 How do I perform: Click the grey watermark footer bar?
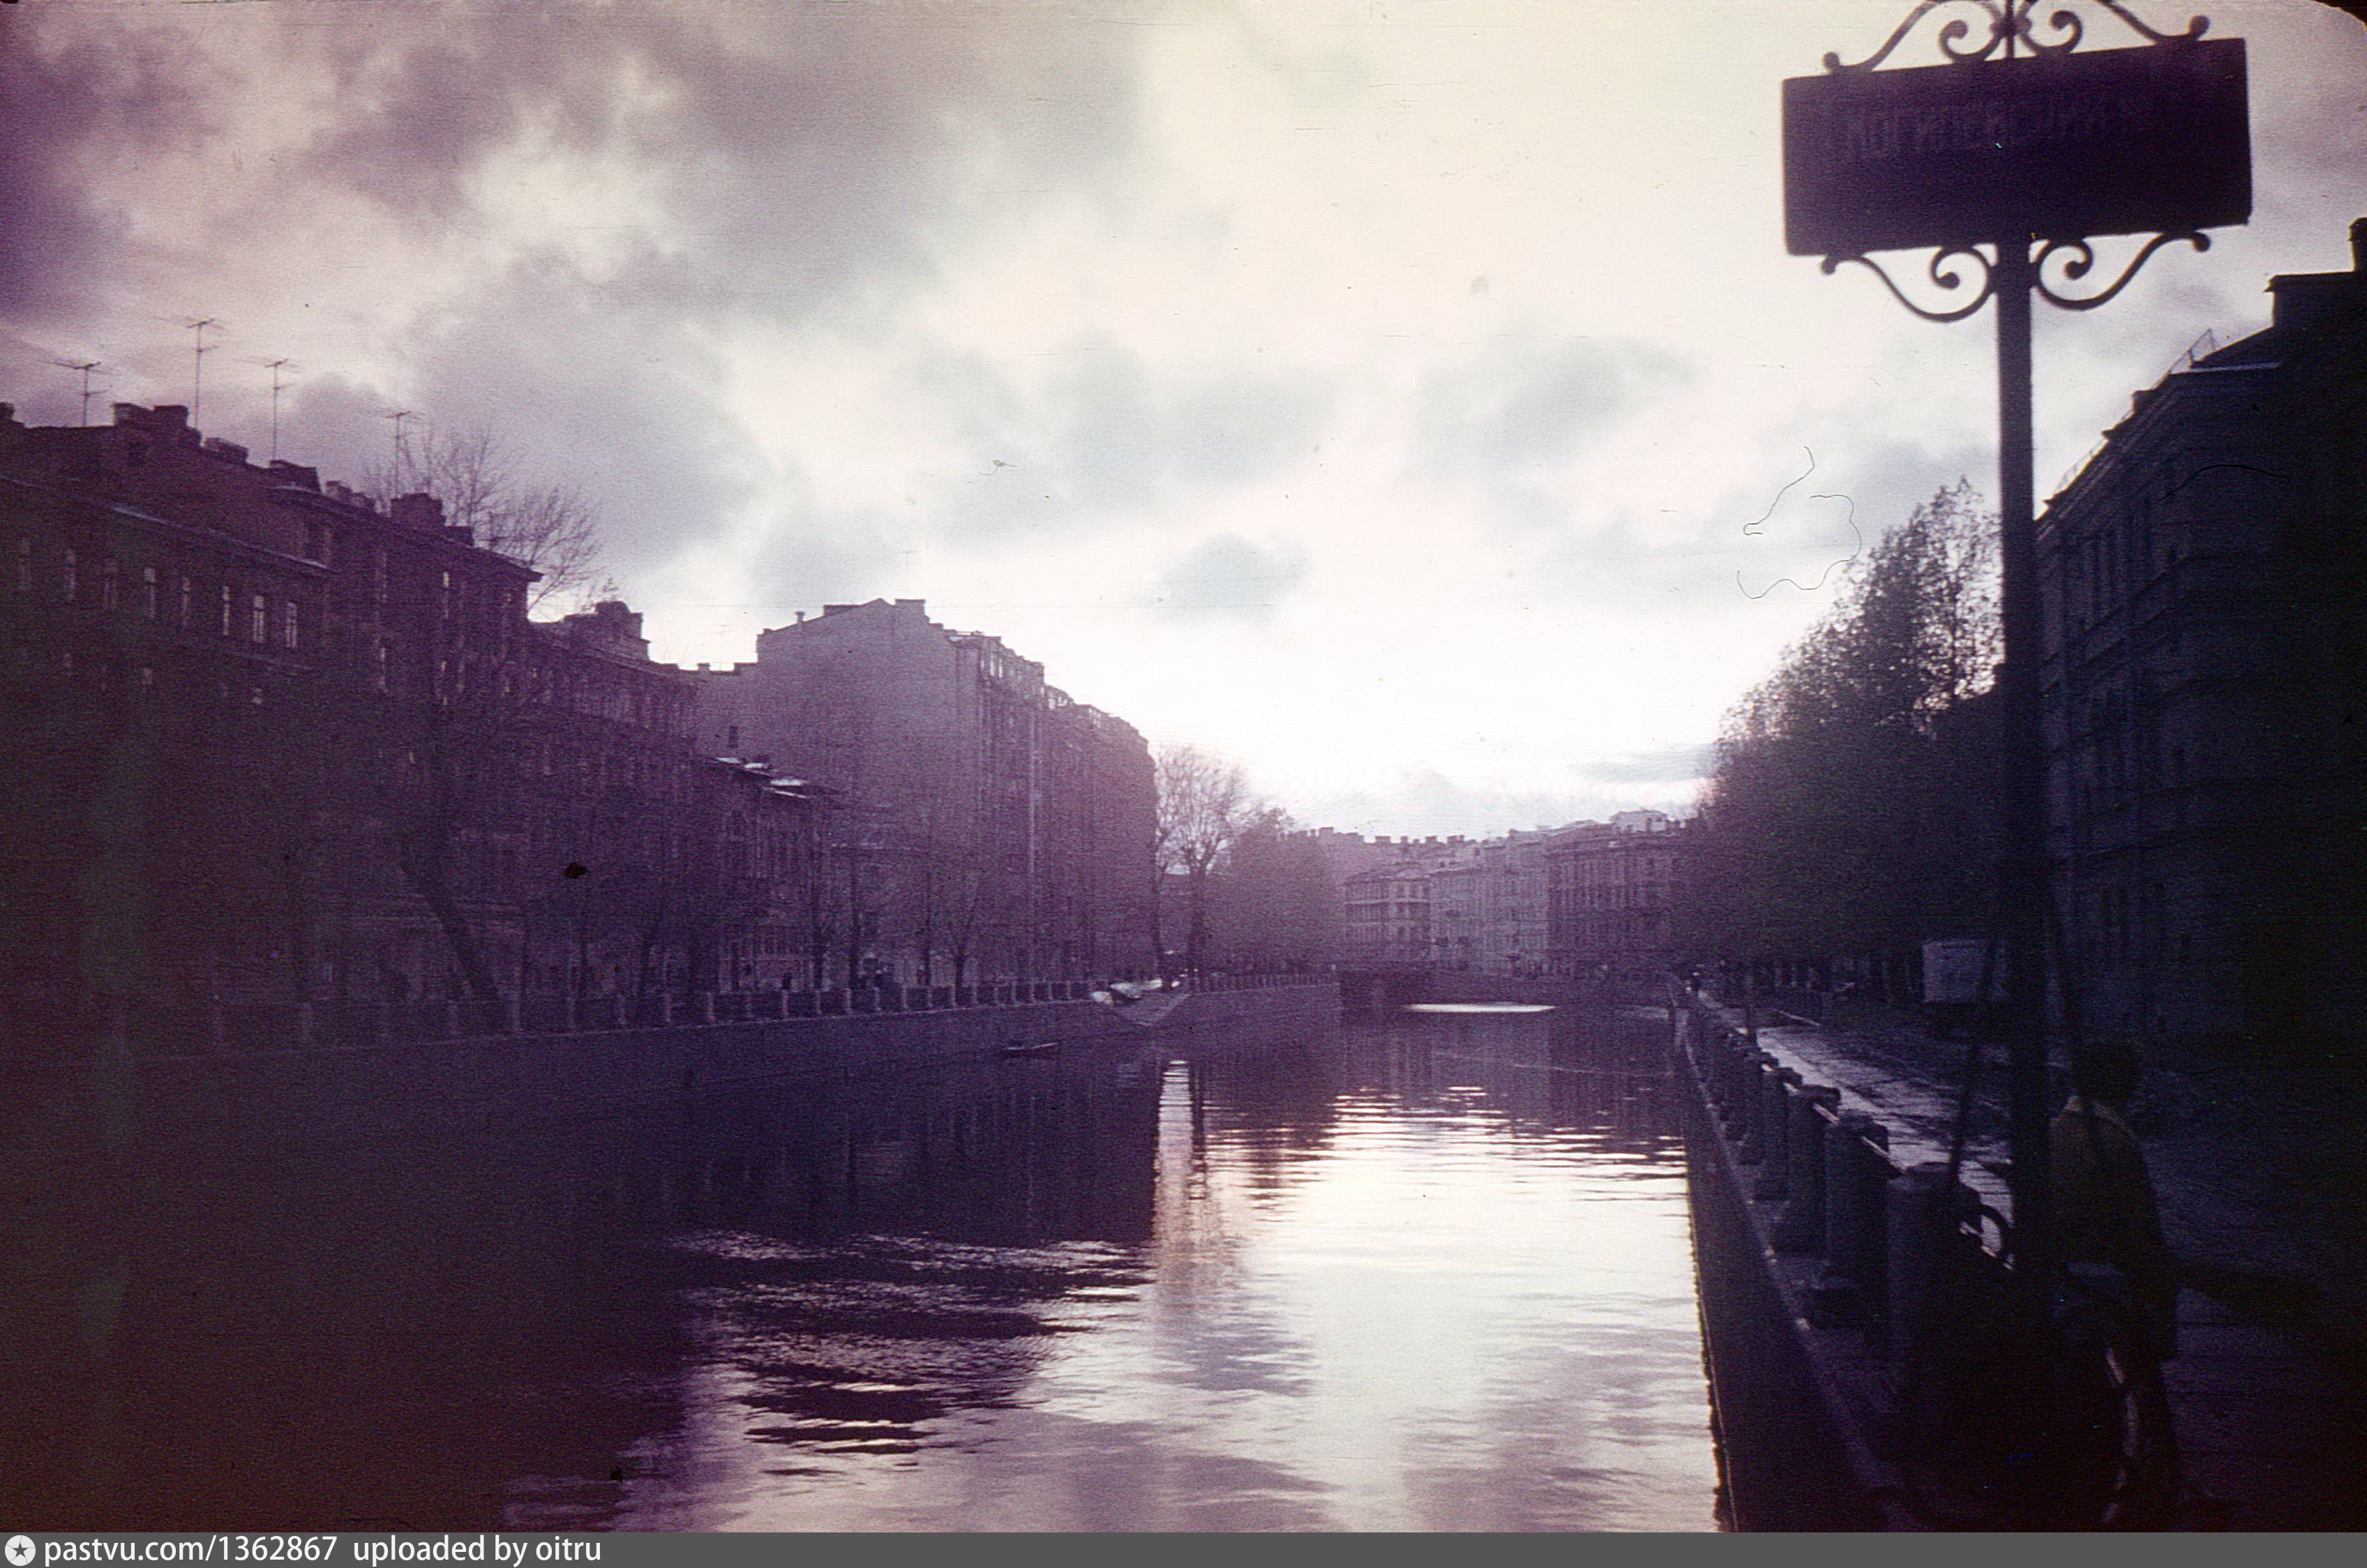pos(1400,1551)
